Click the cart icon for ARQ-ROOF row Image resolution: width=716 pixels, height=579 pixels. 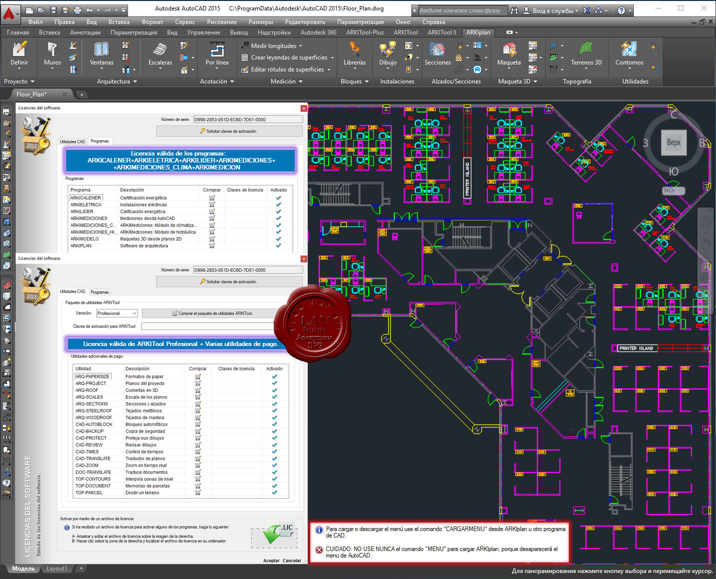[198, 390]
